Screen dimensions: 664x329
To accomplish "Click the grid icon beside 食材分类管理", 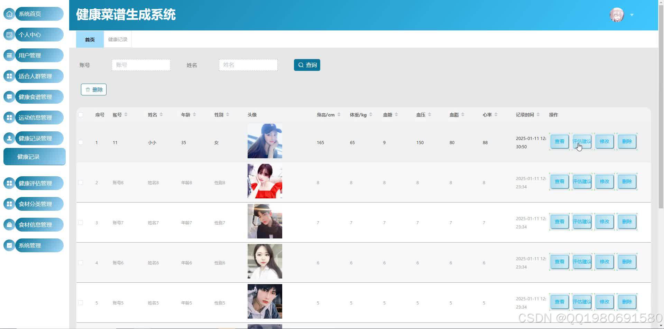I will (9, 204).
